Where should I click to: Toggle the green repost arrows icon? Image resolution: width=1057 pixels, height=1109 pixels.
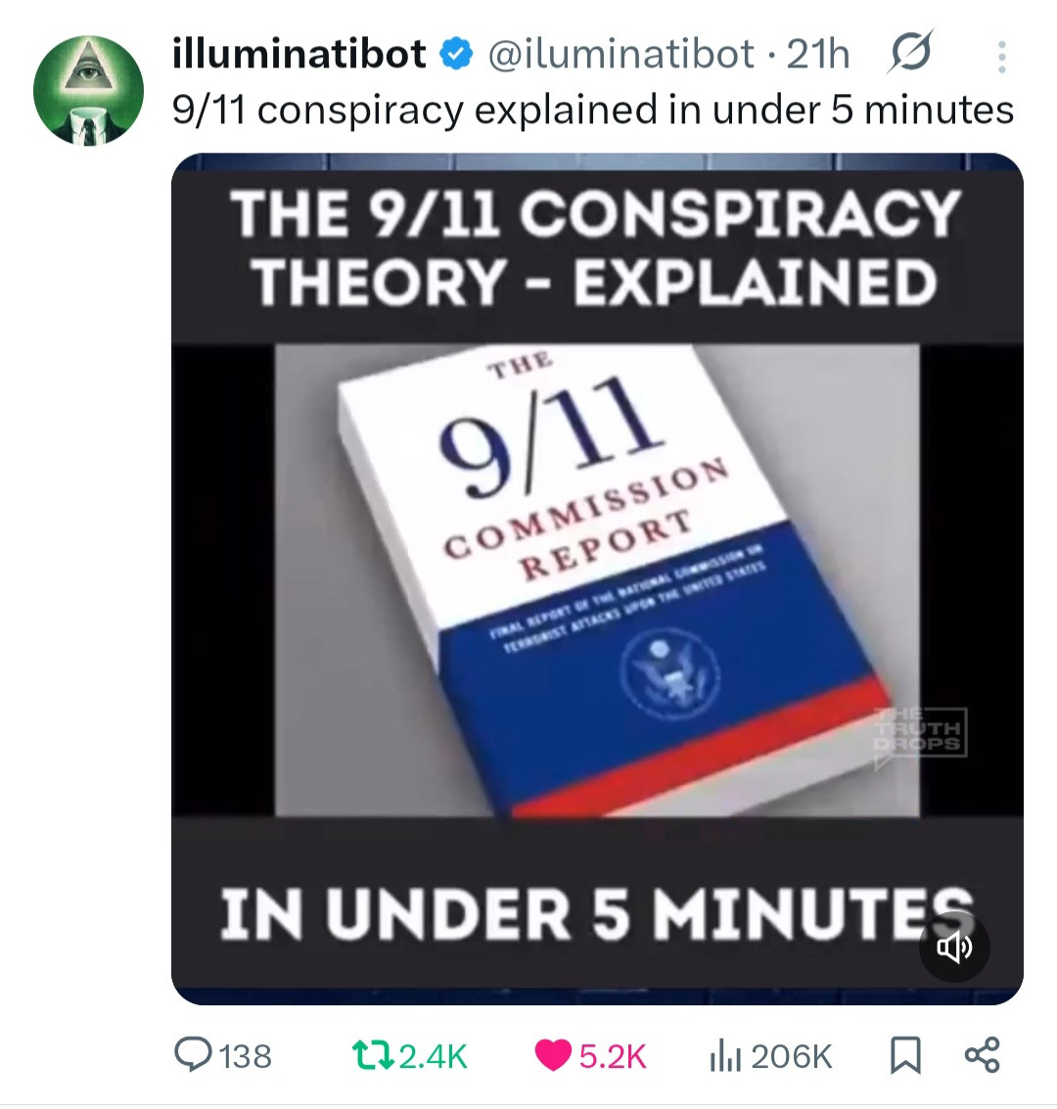(373, 1056)
